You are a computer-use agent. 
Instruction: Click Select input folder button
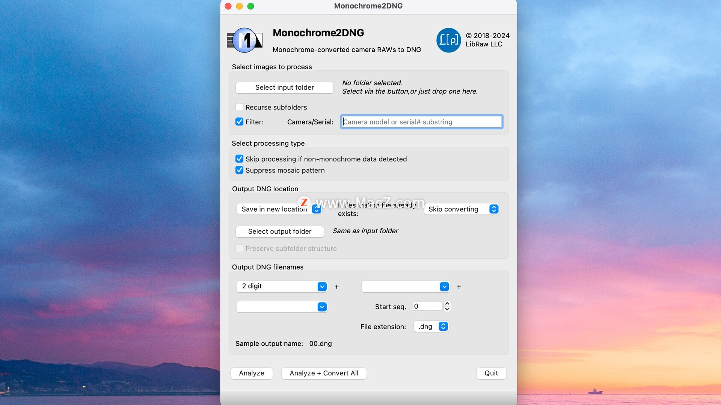coord(284,87)
